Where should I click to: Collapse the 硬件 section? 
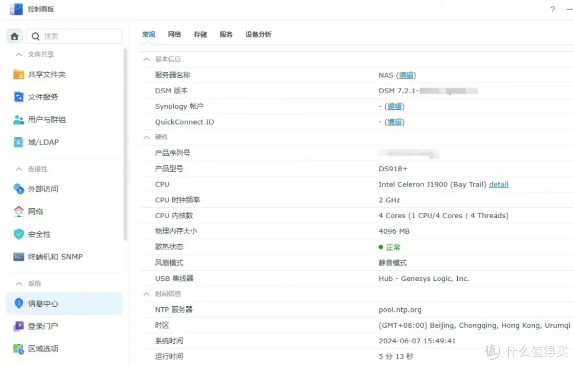click(146, 137)
